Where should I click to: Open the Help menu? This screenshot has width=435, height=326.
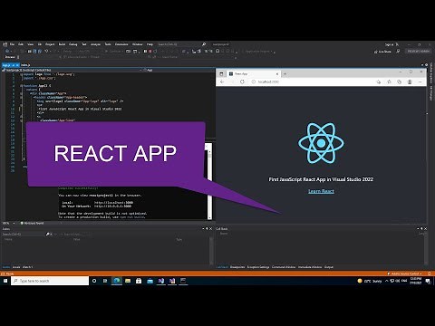[x=150, y=44]
